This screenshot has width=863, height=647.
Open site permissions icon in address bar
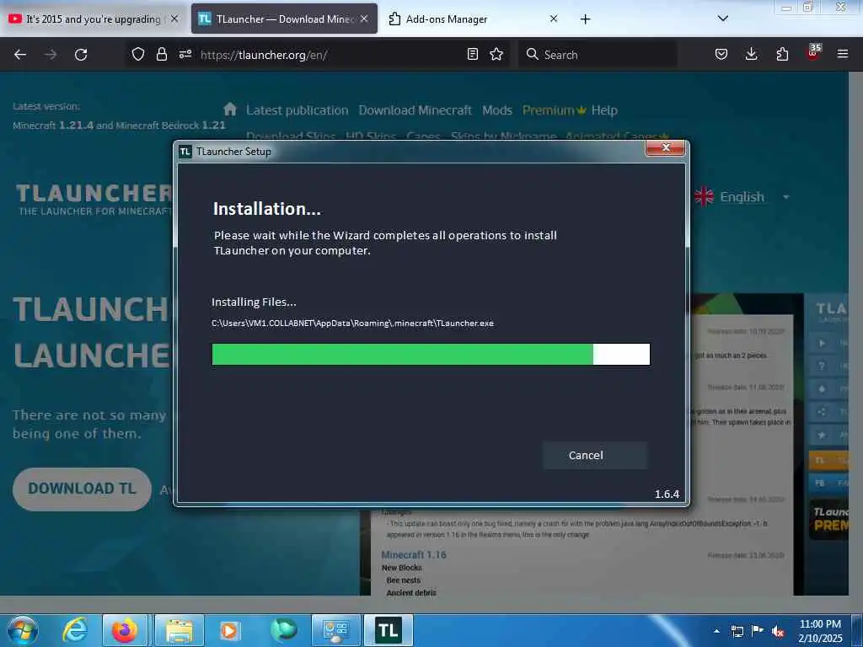(x=185, y=54)
